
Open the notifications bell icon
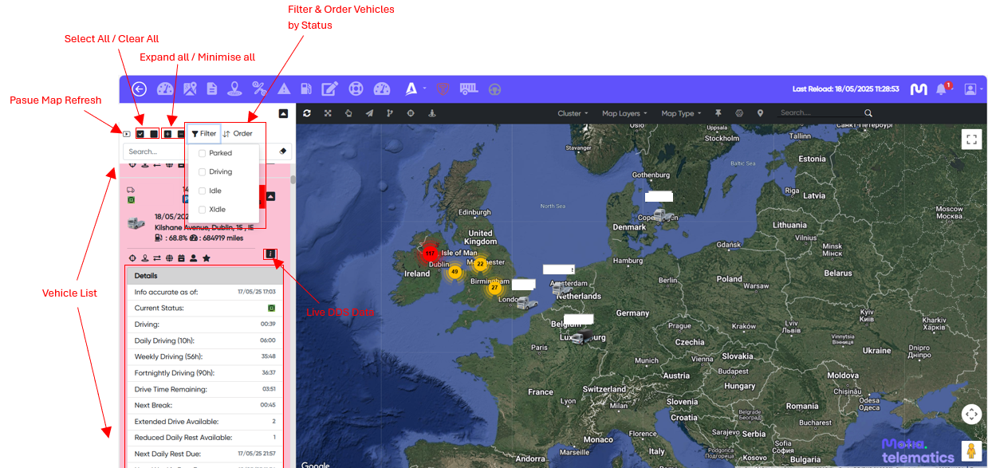(941, 89)
